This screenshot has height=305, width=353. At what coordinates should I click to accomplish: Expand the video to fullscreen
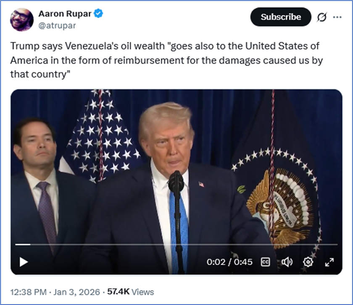[329, 262]
